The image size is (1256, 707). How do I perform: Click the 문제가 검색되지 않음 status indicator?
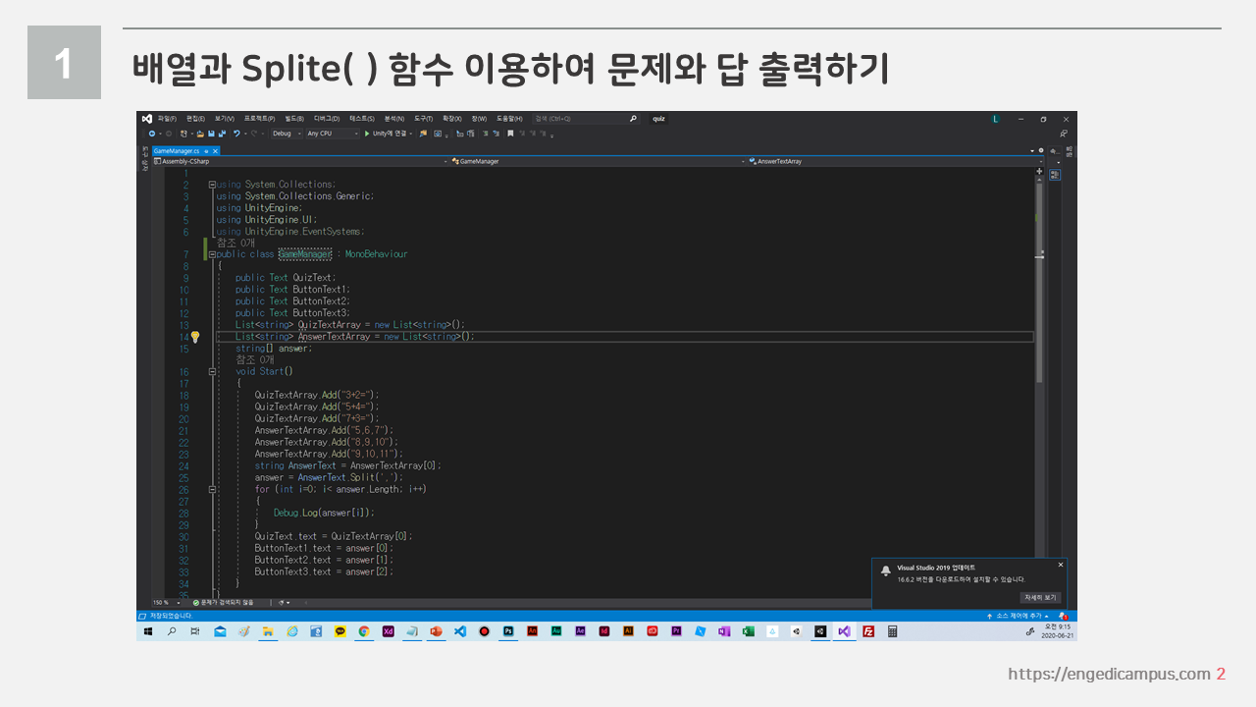(x=224, y=602)
